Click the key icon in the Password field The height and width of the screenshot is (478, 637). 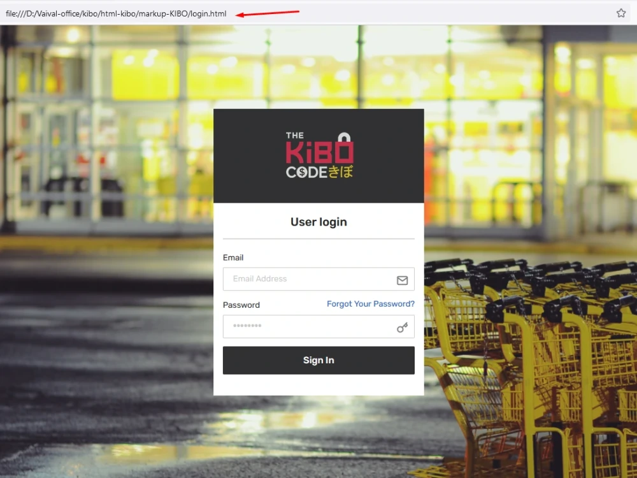point(402,327)
